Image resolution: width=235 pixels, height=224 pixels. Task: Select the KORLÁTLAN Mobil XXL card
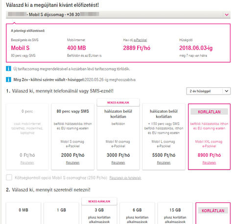click(209, 137)
